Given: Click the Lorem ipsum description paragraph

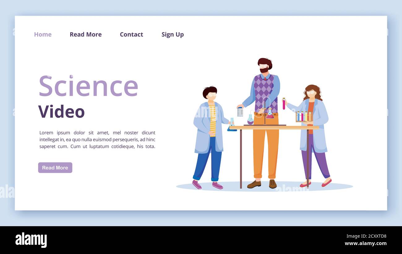Looking at the screenshot, I should (x=97, y=139).
